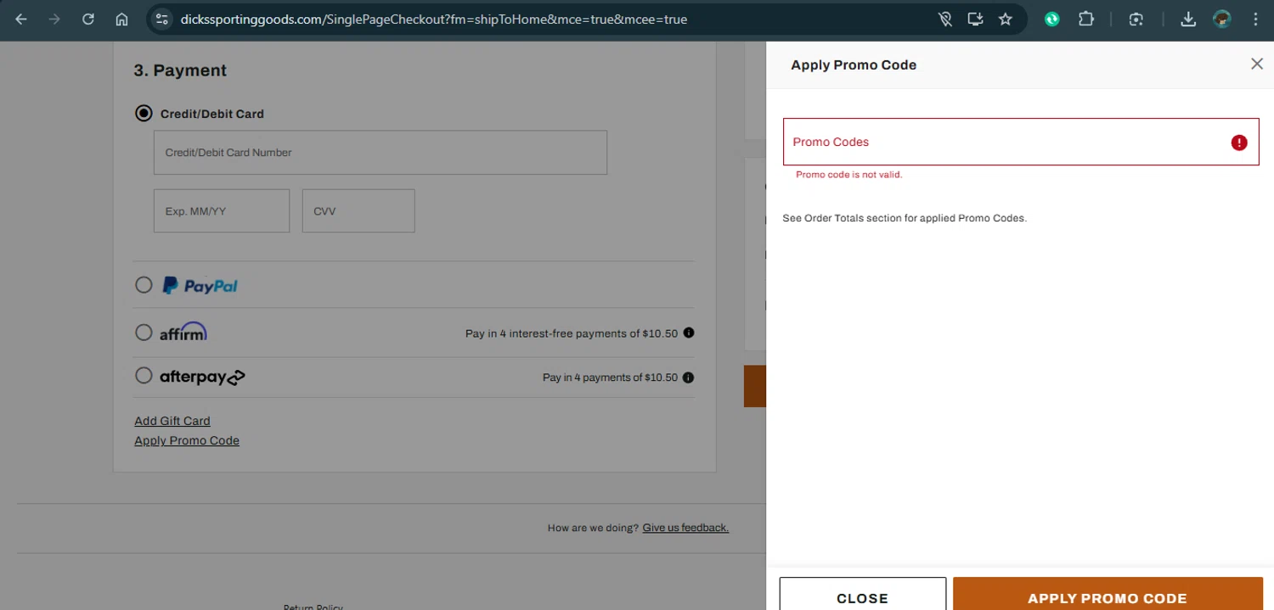This screenshot has height=610, width=1274.
Task: Open the green Grammarly extension icon
Action: point(1052,19)
